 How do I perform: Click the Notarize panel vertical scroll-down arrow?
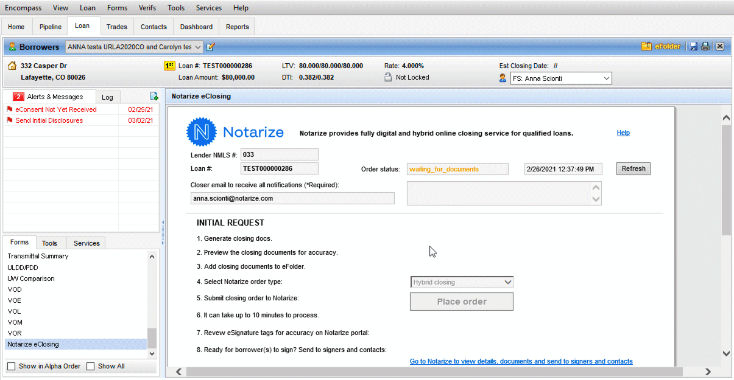click(x=726, y=353)
